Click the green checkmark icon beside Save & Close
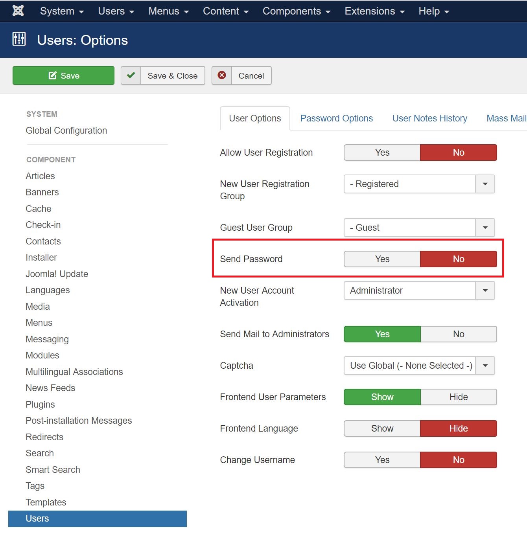The width and height of the screenshot is (527, 544). pyautogui.click(x=131, y=75)
